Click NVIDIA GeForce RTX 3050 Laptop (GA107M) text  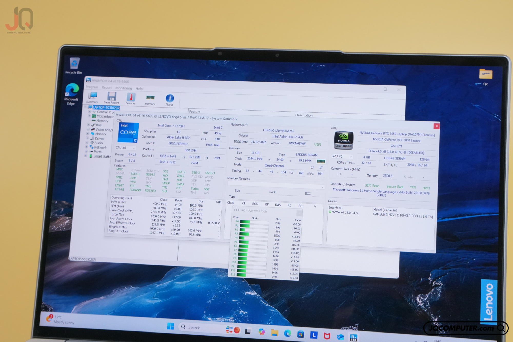397,134
